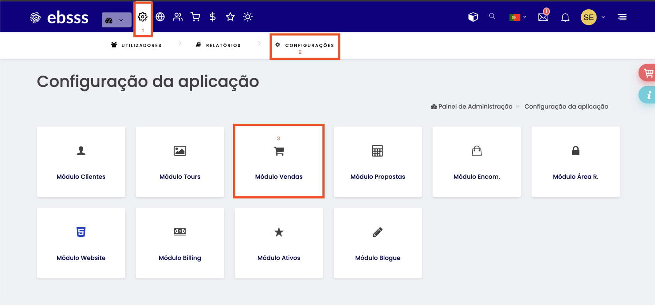Open the search magnifier icon
Viewport: 655px width, 305px height.
(492, 16)
